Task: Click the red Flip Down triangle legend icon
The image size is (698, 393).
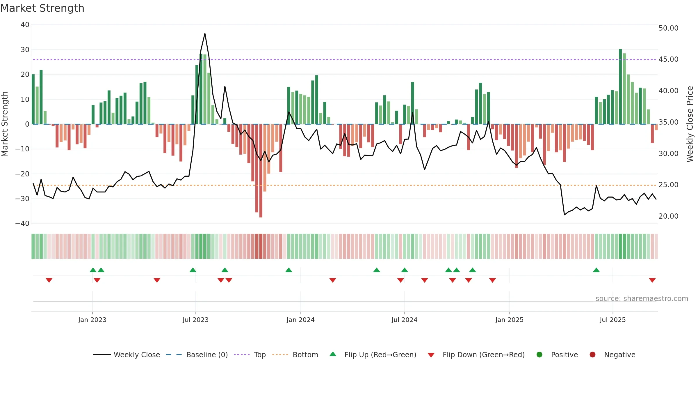Action: [431, 355]
